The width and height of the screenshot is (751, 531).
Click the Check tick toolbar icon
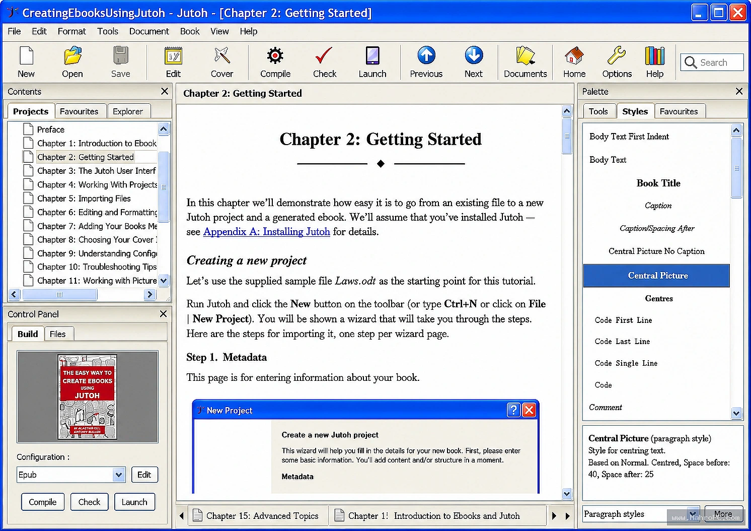324,56
